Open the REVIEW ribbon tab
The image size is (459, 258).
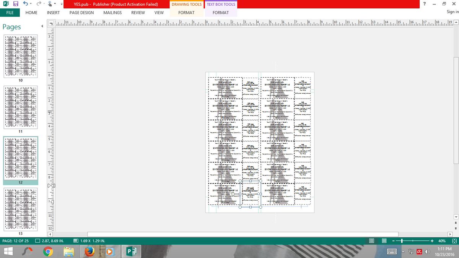point(138,13)
